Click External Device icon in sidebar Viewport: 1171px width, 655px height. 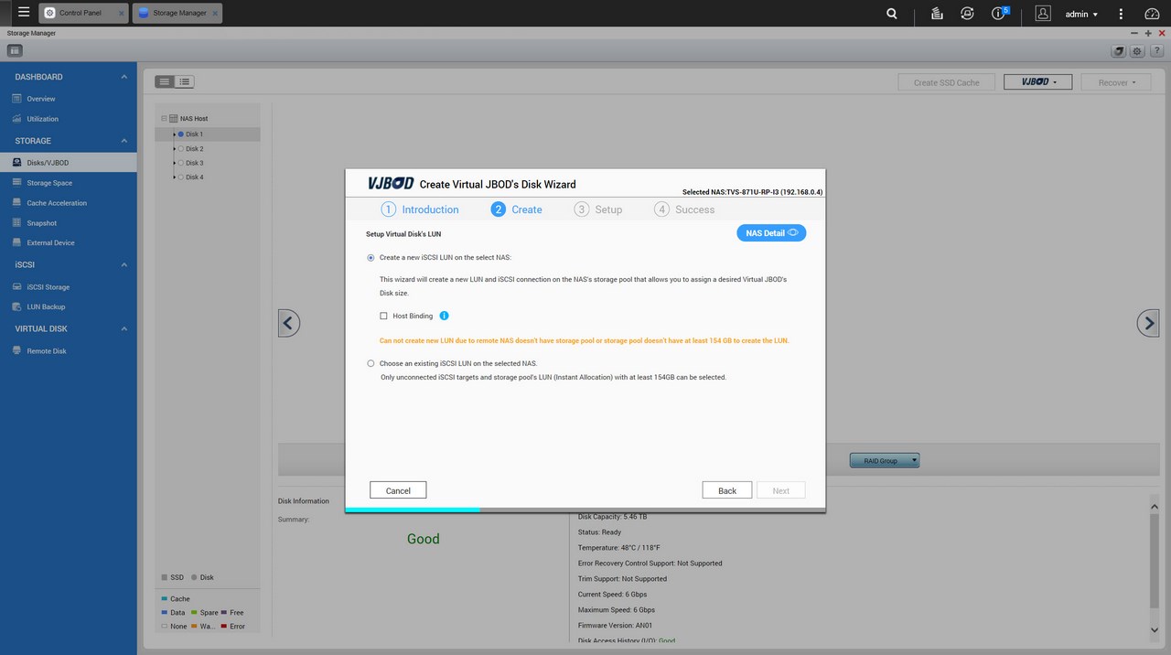point(16,242)
